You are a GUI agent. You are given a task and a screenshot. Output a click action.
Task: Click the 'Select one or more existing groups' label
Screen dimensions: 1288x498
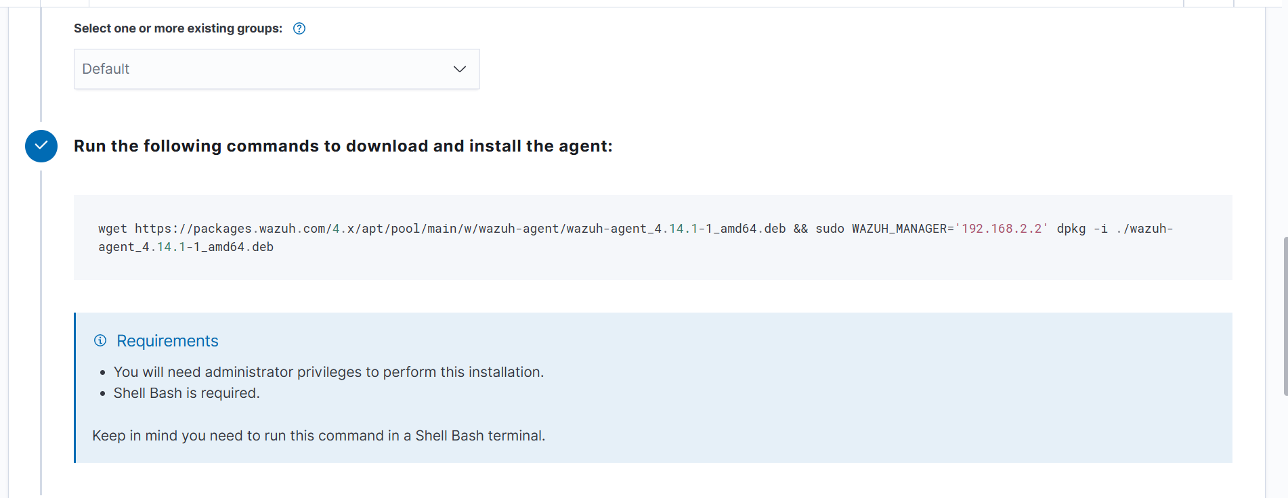[178, 28]
